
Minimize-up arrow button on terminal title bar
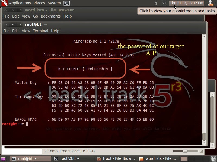(x=5, y=25)
